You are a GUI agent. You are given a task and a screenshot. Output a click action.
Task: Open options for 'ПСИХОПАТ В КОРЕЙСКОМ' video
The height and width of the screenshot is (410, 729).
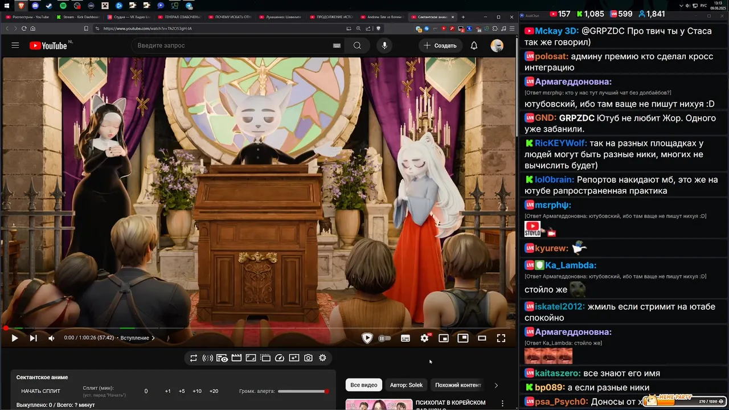(x=502, y=403)
